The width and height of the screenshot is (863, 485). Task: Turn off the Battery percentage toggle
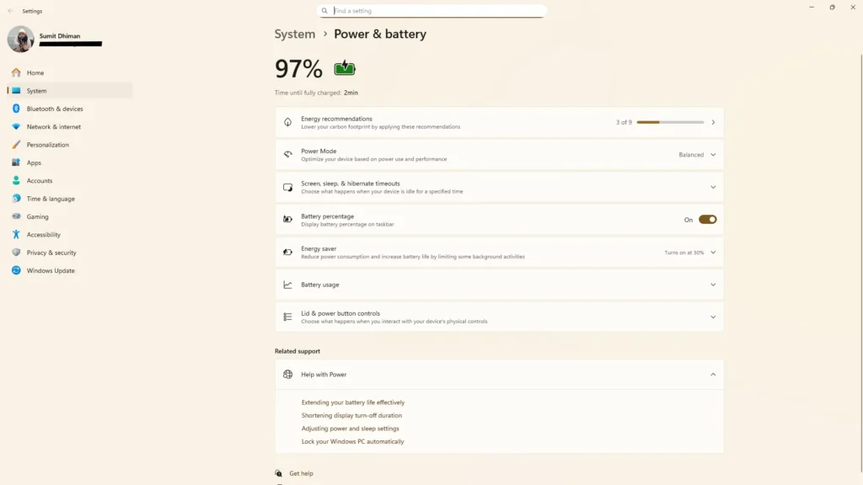[x=707, y=220]
